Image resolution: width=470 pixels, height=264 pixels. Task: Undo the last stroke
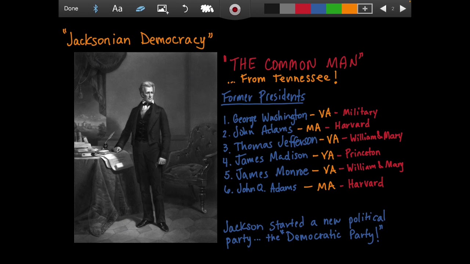[185, 9]
